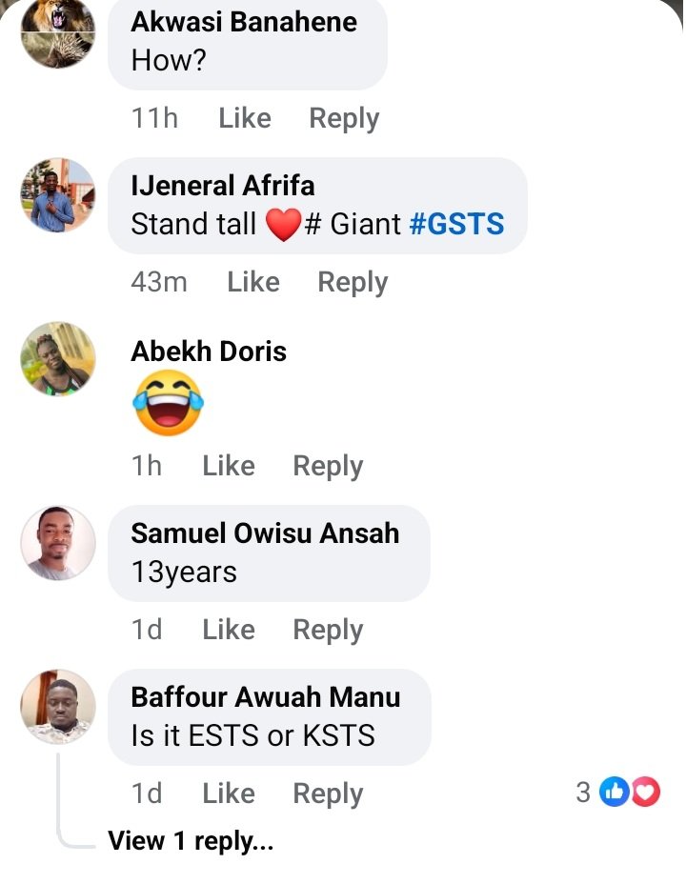Screen dimensions: 686x884
Task: Open Samuel Owisu Ansah's profile avatar
Action: 58,543
